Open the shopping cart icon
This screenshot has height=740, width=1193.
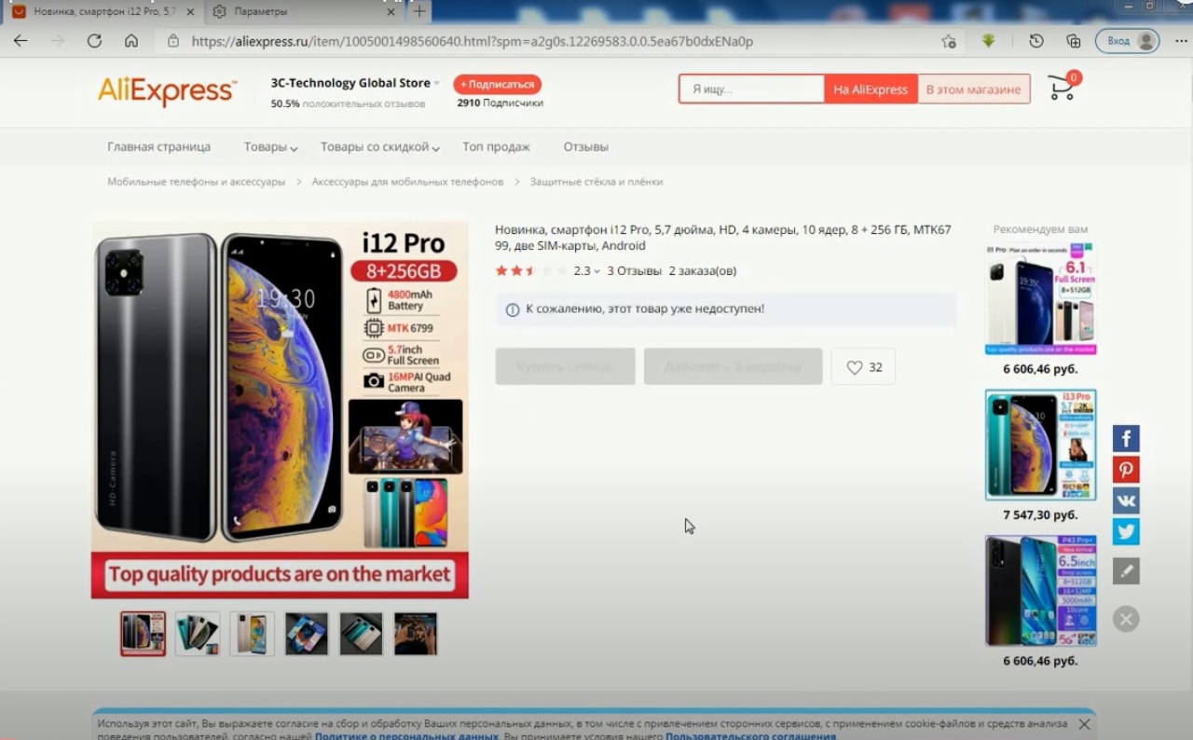pyautogui.click(x=1063, y=87)
